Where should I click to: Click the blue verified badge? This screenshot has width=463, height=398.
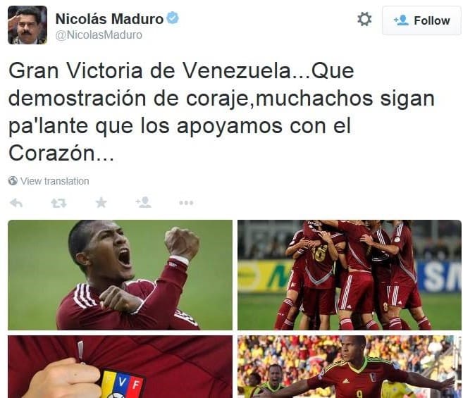pyautogui.click(x=173, y=18)
